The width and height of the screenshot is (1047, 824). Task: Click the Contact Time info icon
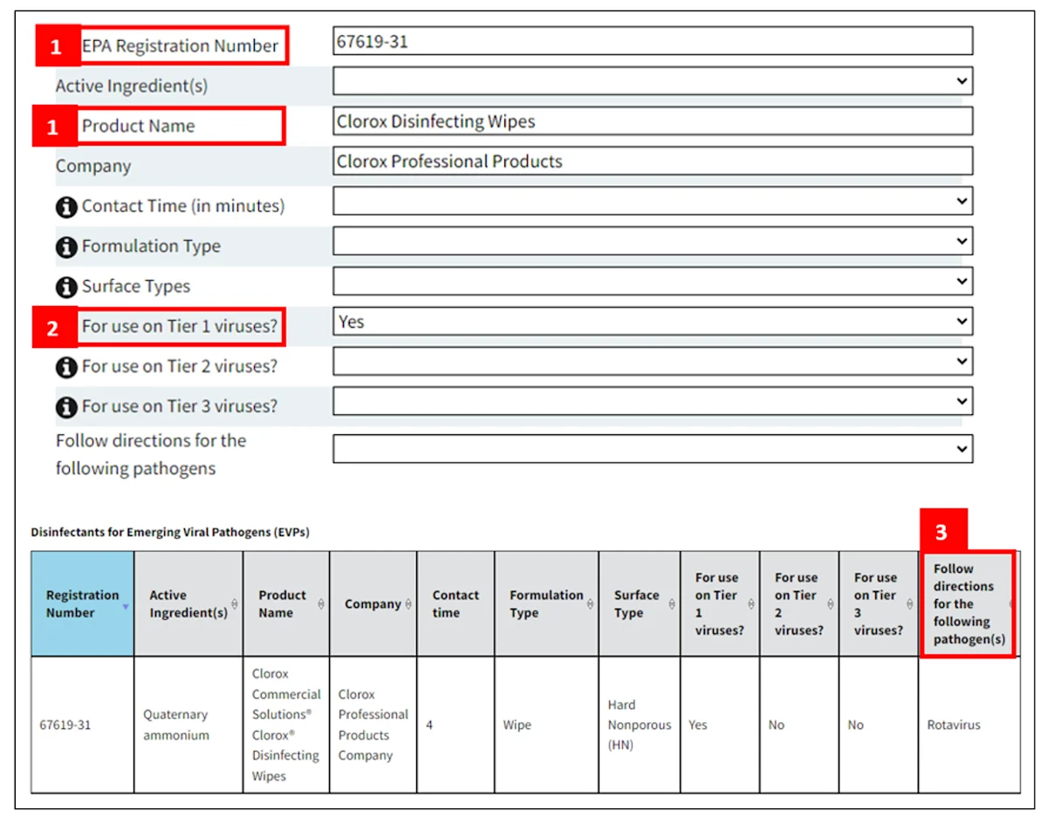click(x=66, y=207)
